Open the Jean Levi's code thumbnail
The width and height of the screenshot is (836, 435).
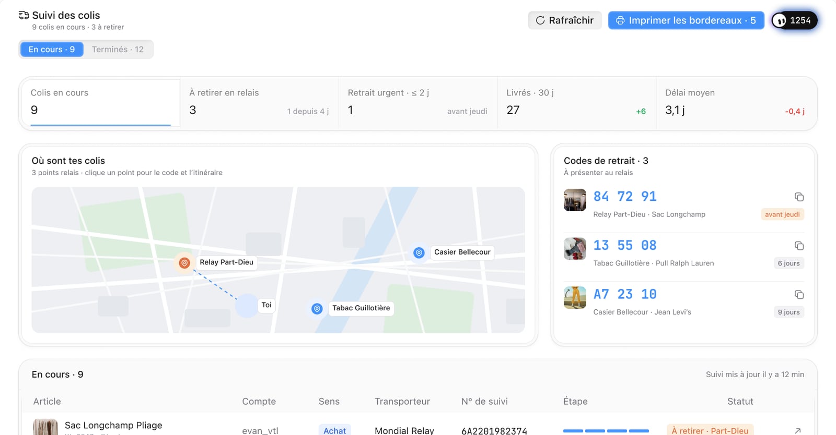(575, 298)
